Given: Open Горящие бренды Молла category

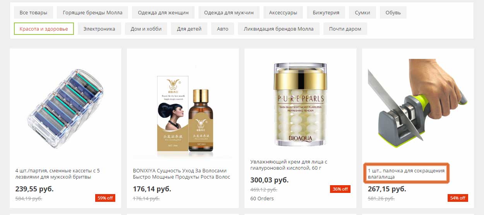Looking at the screenshot, I should [92, 12].
